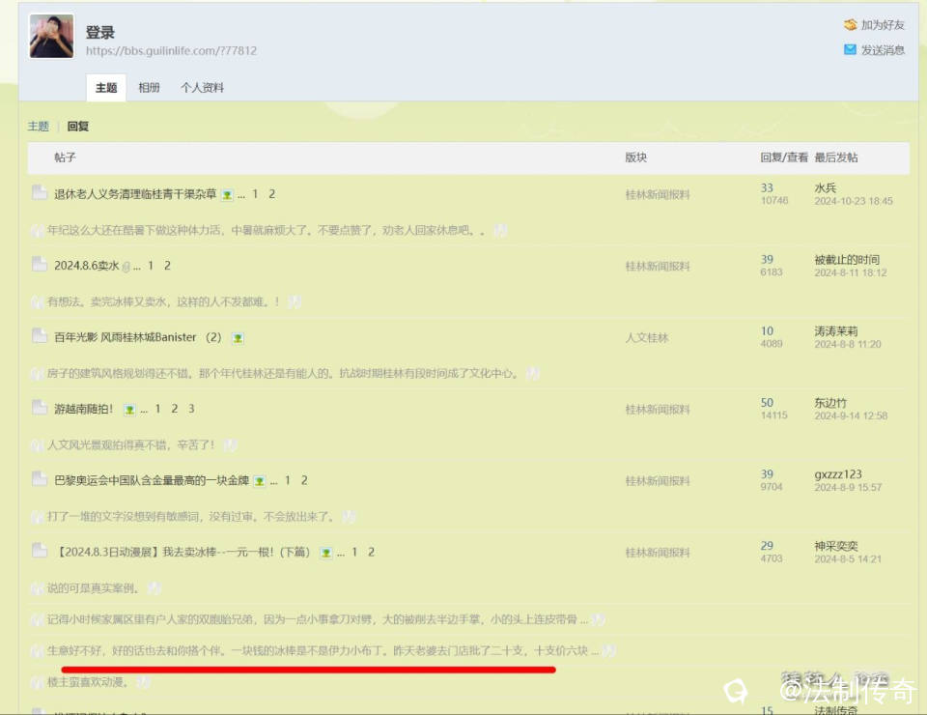Switch to 主题 filter above the post list

coord(38,127)
